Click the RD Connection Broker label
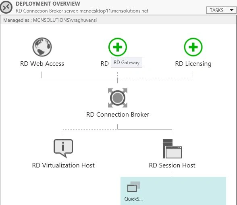The width and height of the screenshot is (237, 205). coord(118,115)
